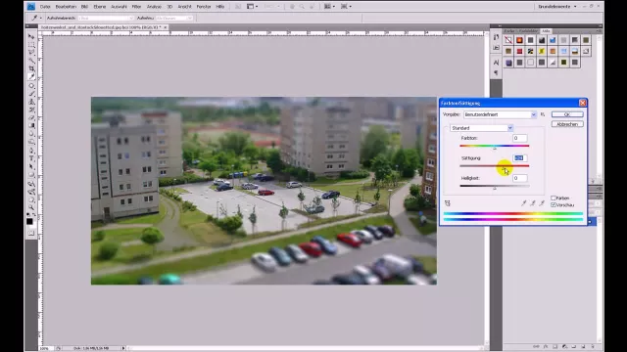Screen dimensions: 627x352
Task: Apply the no-style swatch in Stile panel
Action: pos(508,40)
